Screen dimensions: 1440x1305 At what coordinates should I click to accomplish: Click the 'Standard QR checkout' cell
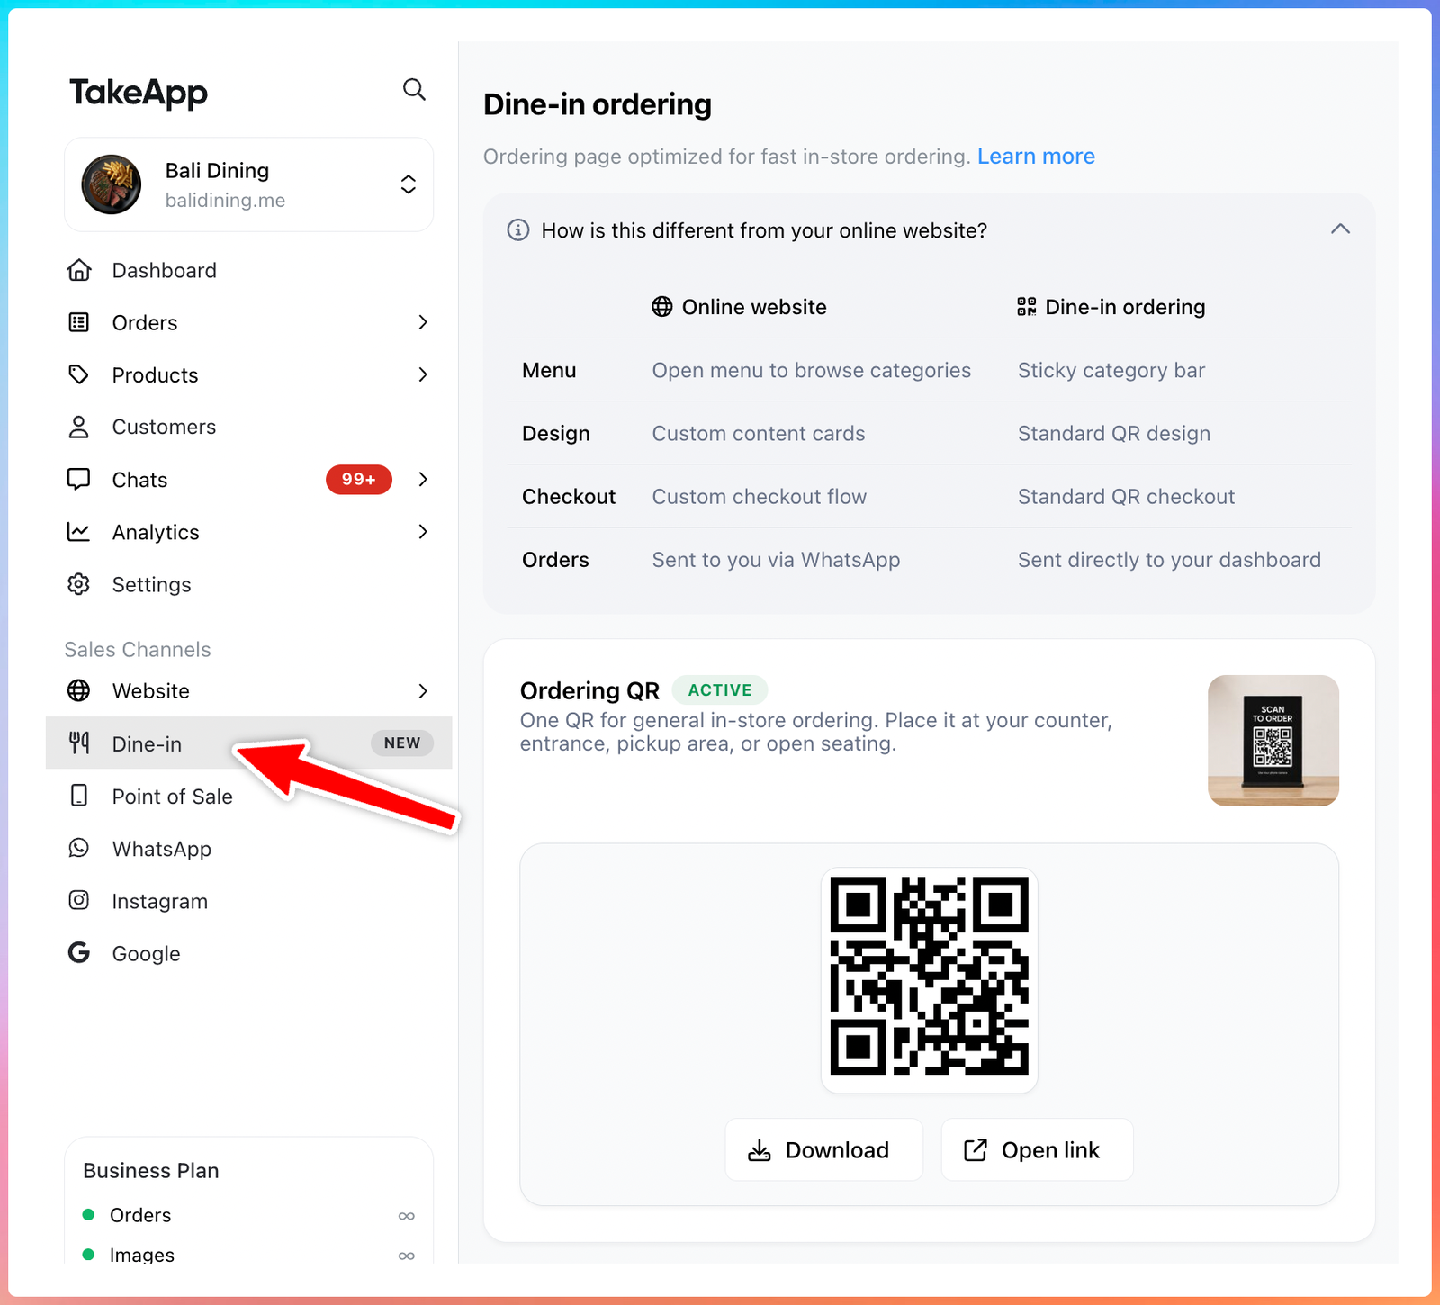click(1126, 496)
